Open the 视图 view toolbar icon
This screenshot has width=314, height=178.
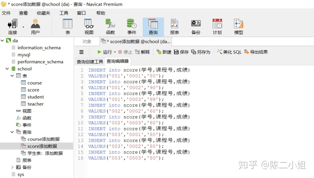pyautogui.click(x=89, y=27)
